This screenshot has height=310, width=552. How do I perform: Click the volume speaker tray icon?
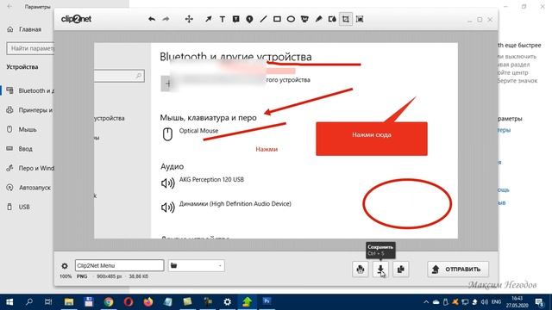[485, 302]
